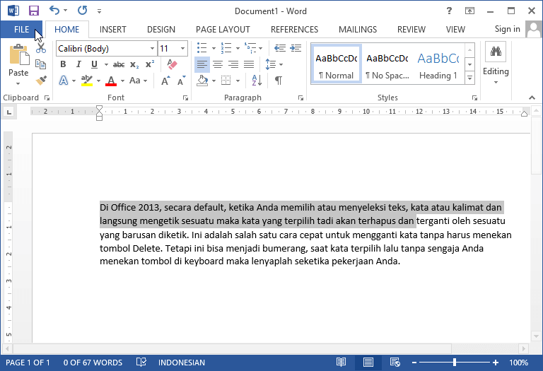Select the Format Painter brush
Viewport: 543px width, 371px height.
pos(41,81)
